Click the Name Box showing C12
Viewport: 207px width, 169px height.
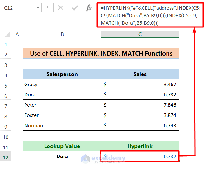point(19,8)
